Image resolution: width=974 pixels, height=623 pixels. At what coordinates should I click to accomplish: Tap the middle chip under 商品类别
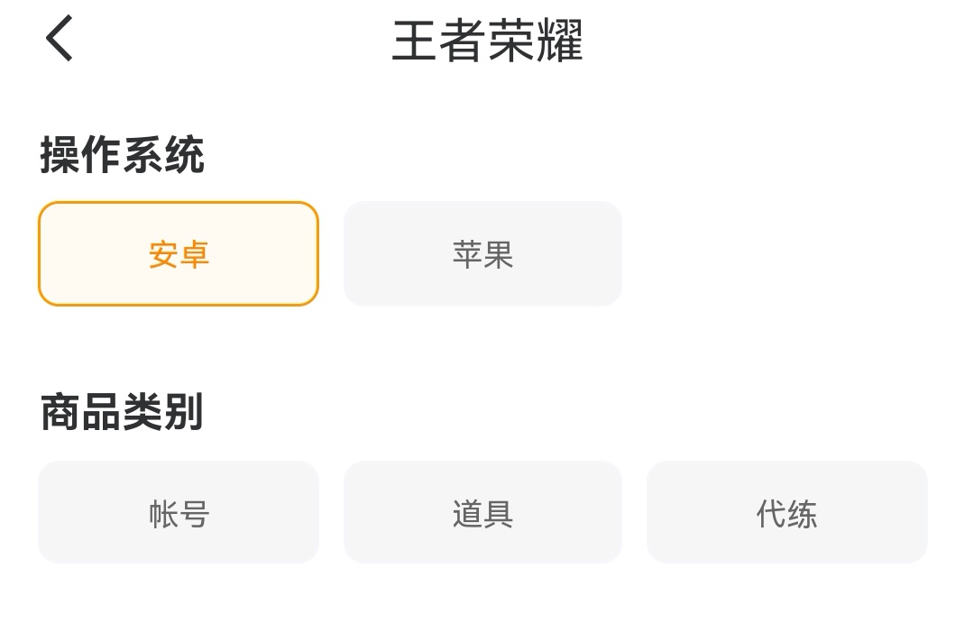pos(482,513)
